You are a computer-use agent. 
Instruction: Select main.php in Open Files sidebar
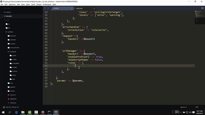(9, 16)
